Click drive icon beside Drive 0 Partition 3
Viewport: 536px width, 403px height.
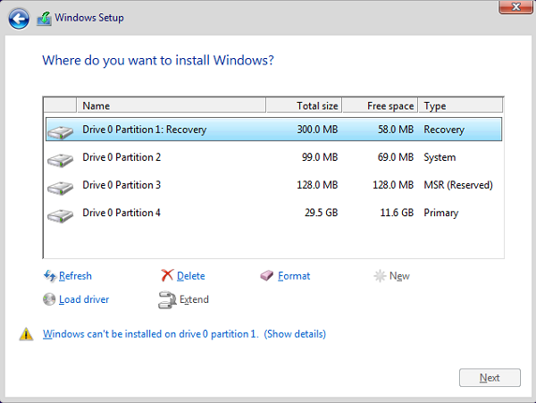[x=60, y=188]
